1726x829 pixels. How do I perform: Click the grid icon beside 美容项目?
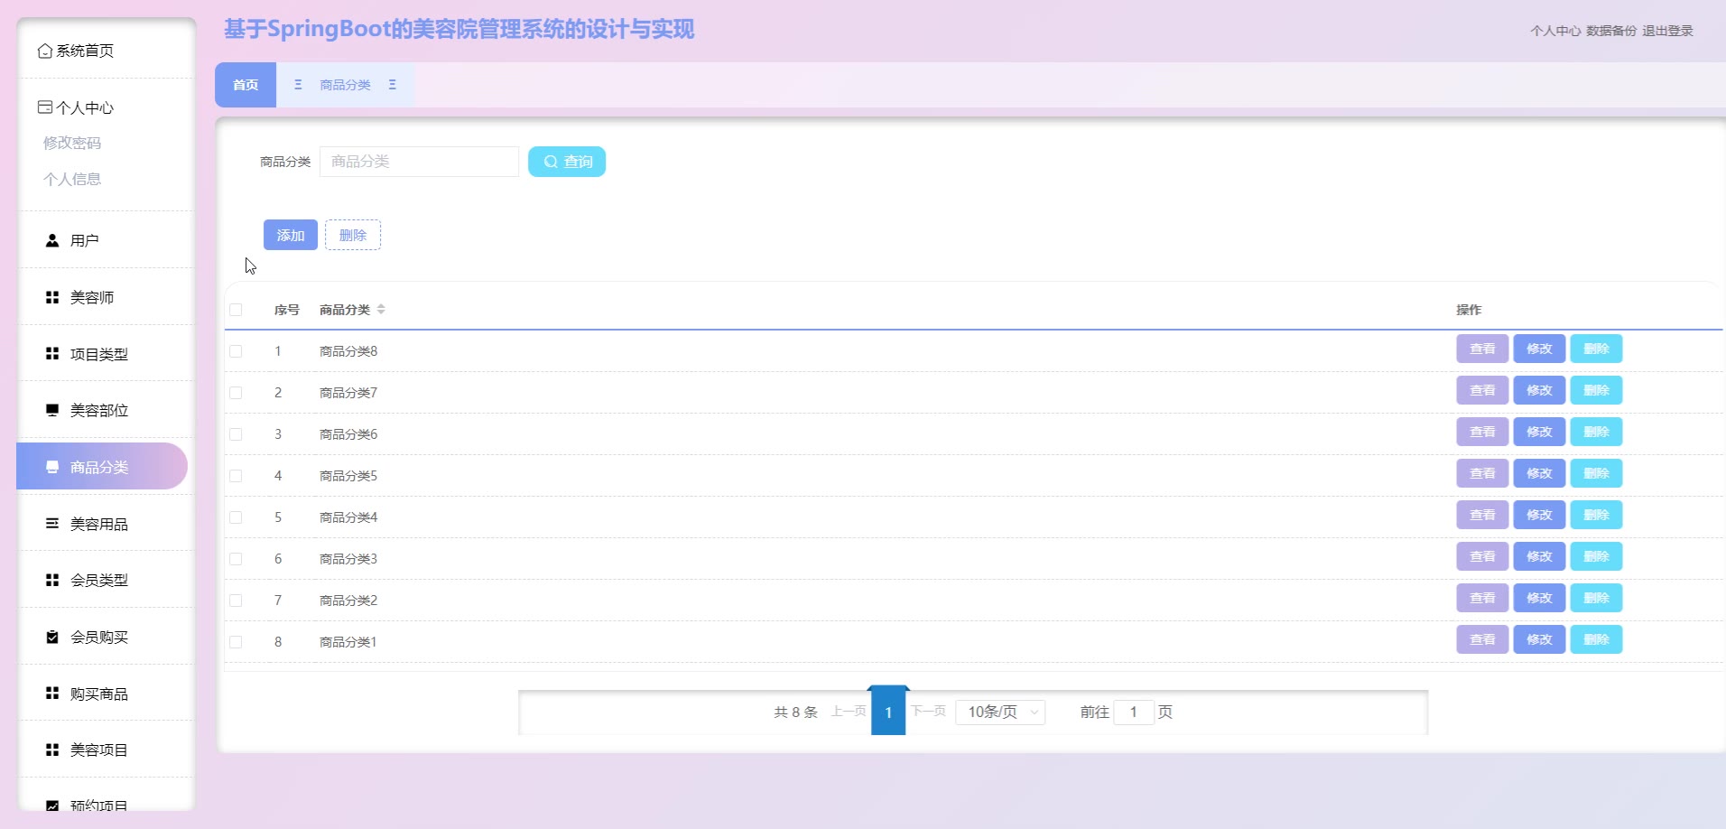(x=52, y=750)
